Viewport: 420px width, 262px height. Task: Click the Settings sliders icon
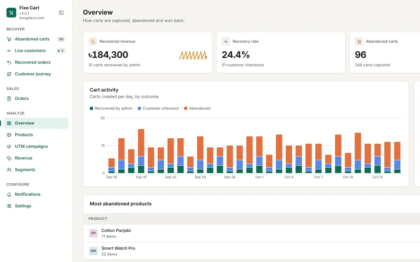[x=9, y=206]
